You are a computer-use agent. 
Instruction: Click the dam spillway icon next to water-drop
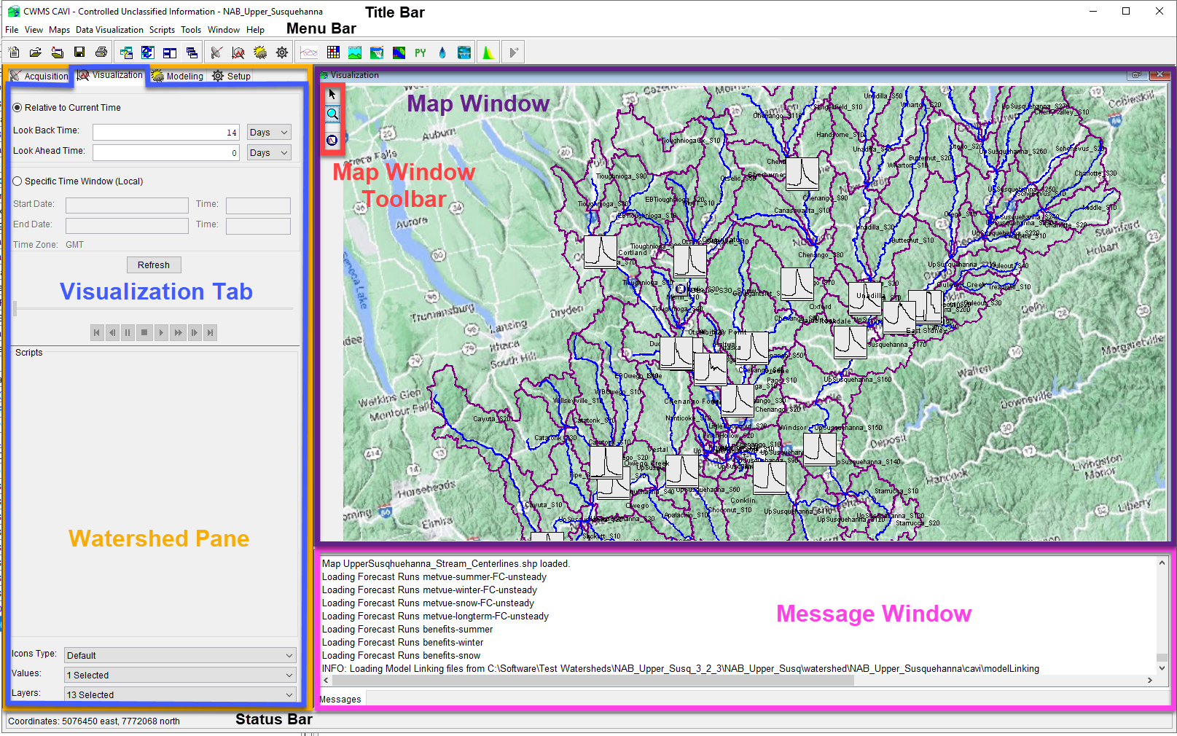464,52
